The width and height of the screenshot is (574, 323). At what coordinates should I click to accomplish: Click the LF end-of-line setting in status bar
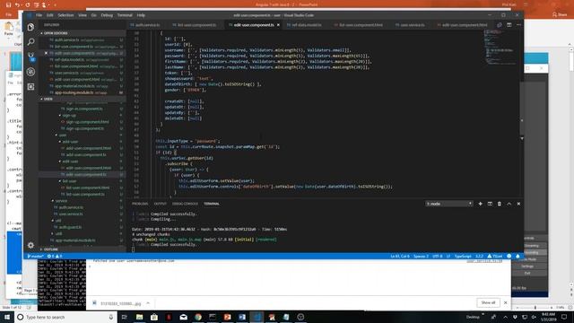448,256
